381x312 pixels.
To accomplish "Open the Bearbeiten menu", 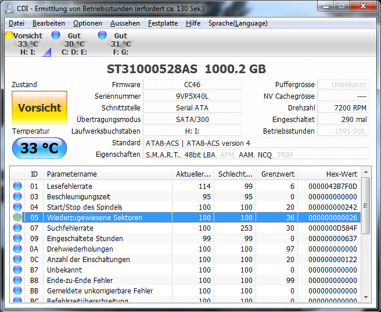I will click(x=49, y=23).
